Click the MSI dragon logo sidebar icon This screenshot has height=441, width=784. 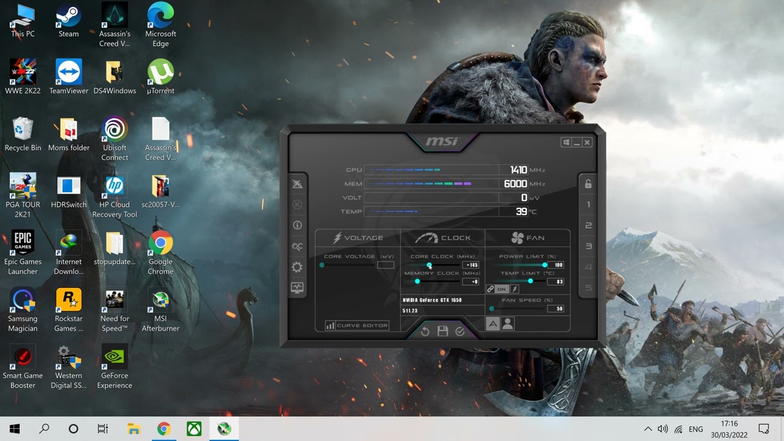[x=297, y=184]
